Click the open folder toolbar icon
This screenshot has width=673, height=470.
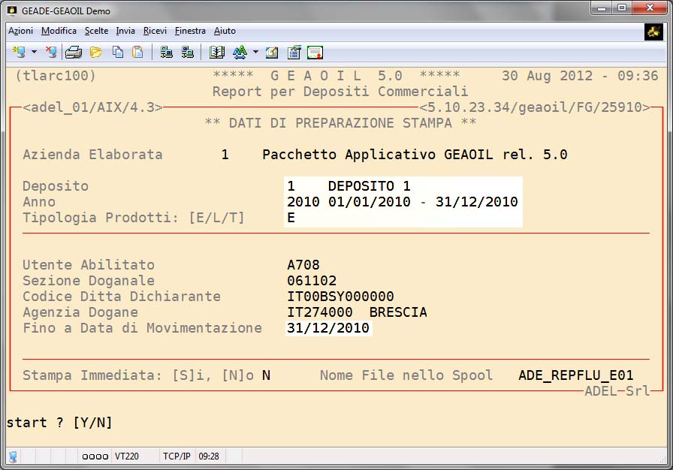(x=95, y=53)
